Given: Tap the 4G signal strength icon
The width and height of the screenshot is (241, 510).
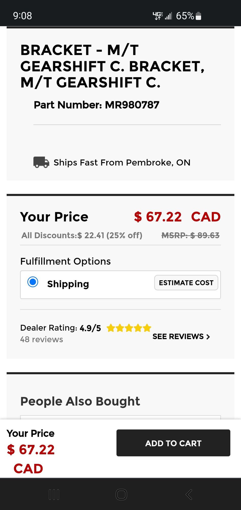Looking at the screenshot, I should tap(162, 16).
